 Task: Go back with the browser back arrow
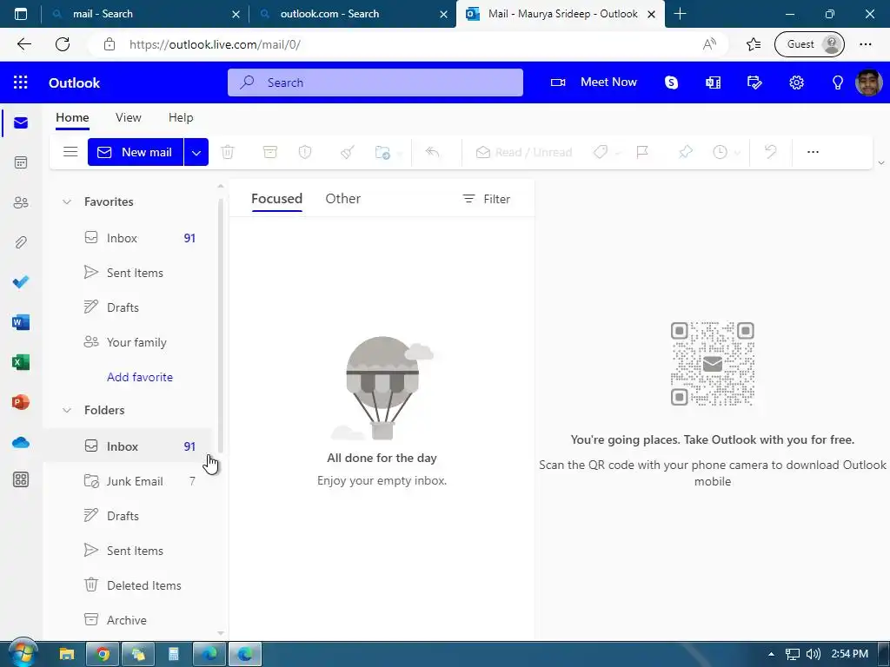(x=23, y=44)
